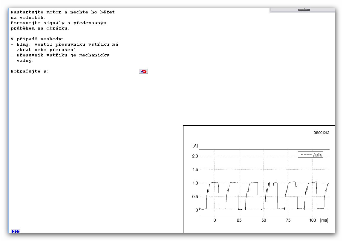Image resolution: width=343 pixels, height=241 pixels.
Task: Click the dashed '/min' legend box in graph
Action: 310,155
